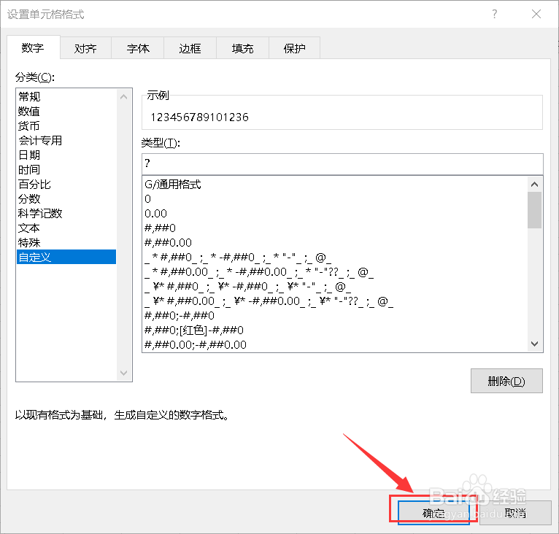Select format code #,##0.00
The image size is (559, 534).
tap(334, 243)
